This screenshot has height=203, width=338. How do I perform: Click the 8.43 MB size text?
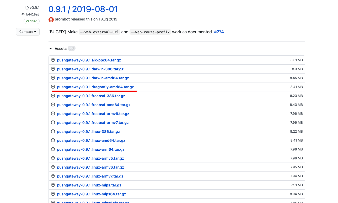[296, 105]
